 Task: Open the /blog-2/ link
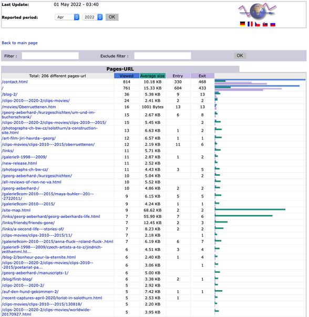9,94
